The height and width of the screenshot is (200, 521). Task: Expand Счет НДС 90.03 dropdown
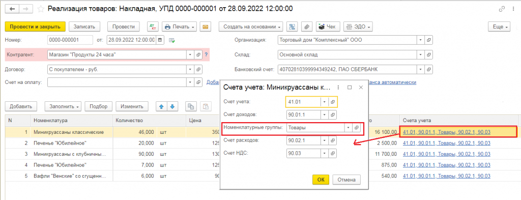[324, 154]
